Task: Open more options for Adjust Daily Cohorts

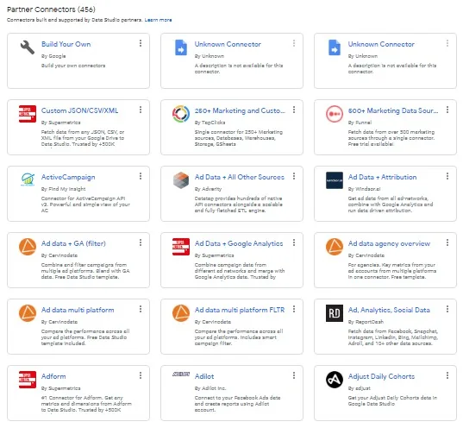Action: pos(447,375)
